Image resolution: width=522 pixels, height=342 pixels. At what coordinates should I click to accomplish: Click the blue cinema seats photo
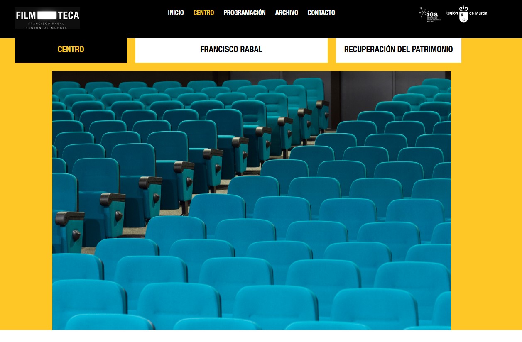click(x=251, y=200)
